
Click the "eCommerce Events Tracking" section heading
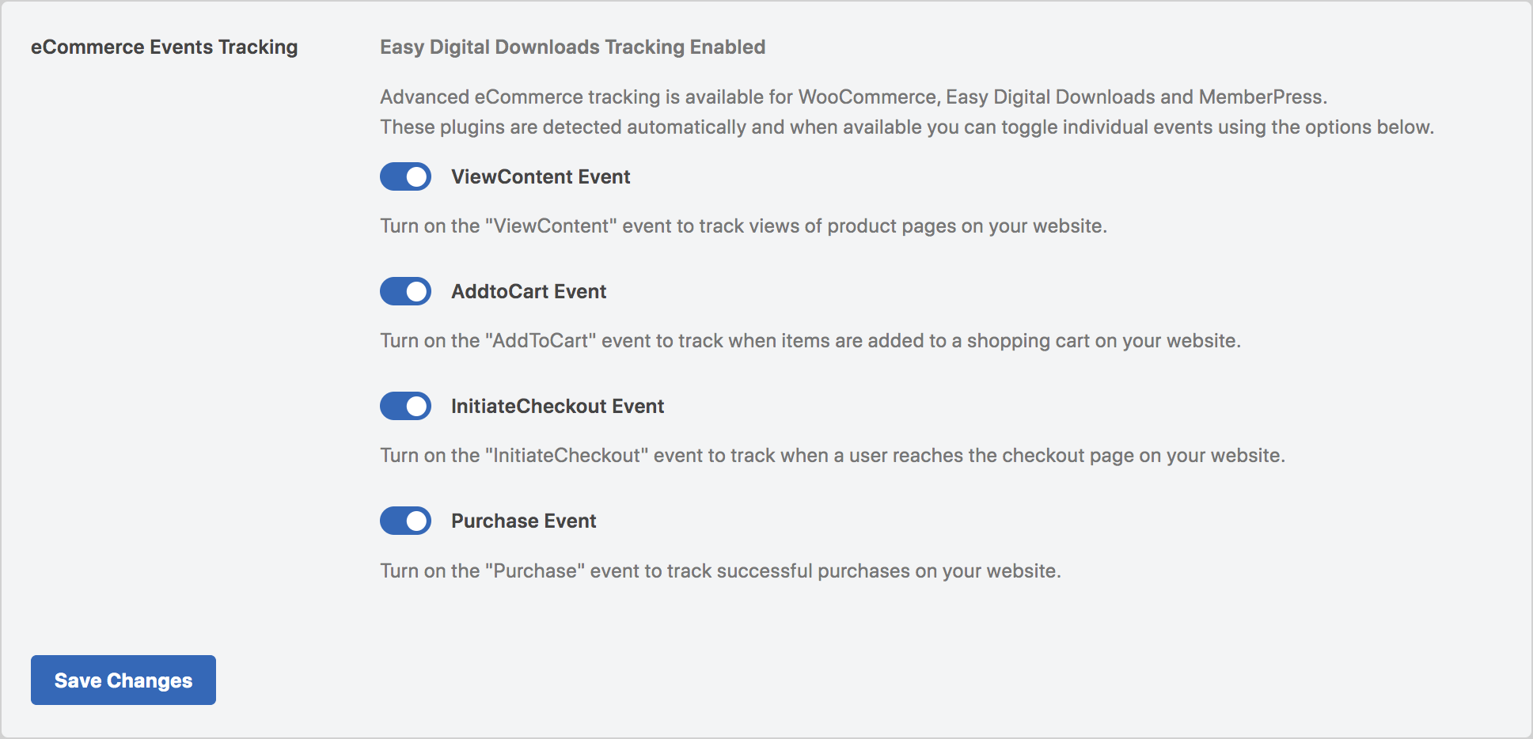pos(164,47)
